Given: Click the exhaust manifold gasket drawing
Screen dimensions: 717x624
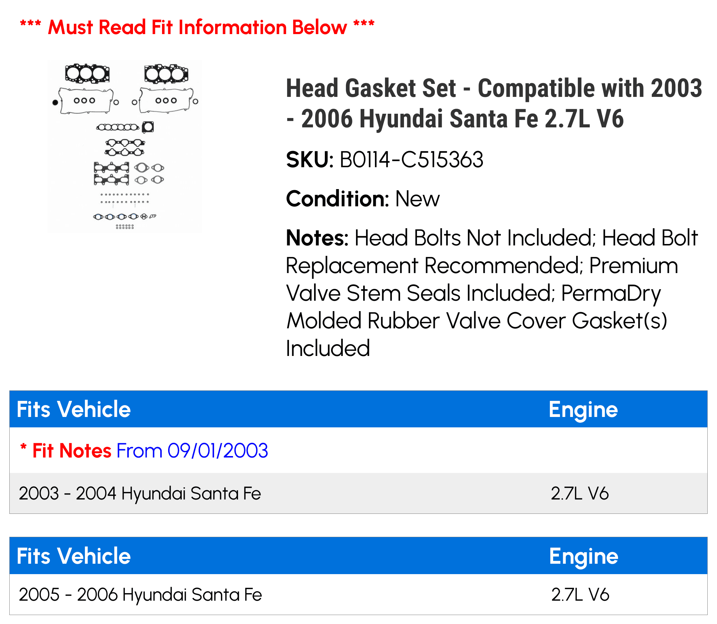Looking at the screenshot, I should click(x=111, y=173).
